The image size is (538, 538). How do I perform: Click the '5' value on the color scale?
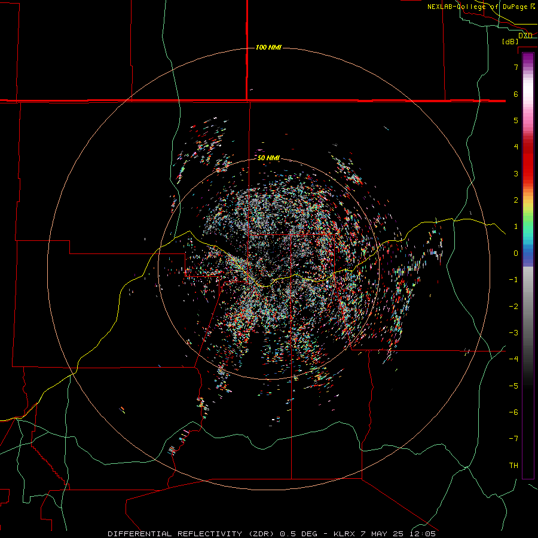click(x=516, y=120)
